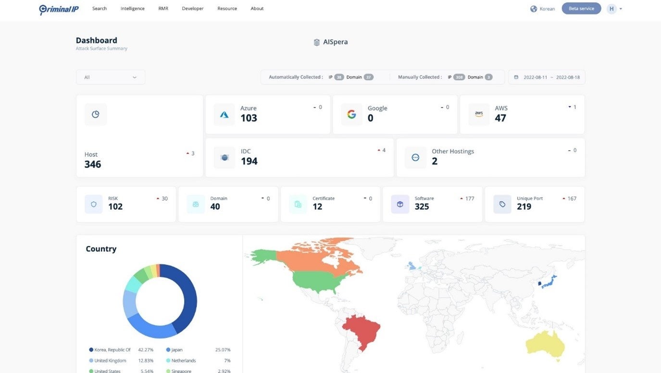Switch language to Korean

coord(547,9)
